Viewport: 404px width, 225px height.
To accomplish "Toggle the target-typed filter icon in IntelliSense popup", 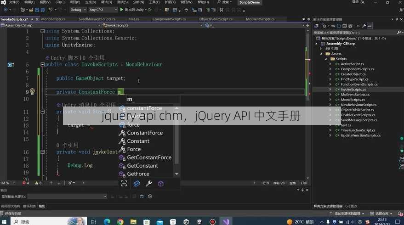I will (x=124, y=183).
